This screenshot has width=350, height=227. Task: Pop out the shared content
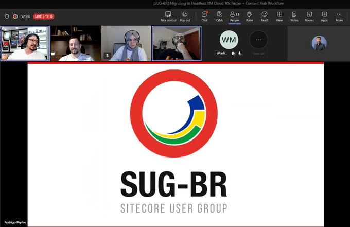[x=185, y=16]
